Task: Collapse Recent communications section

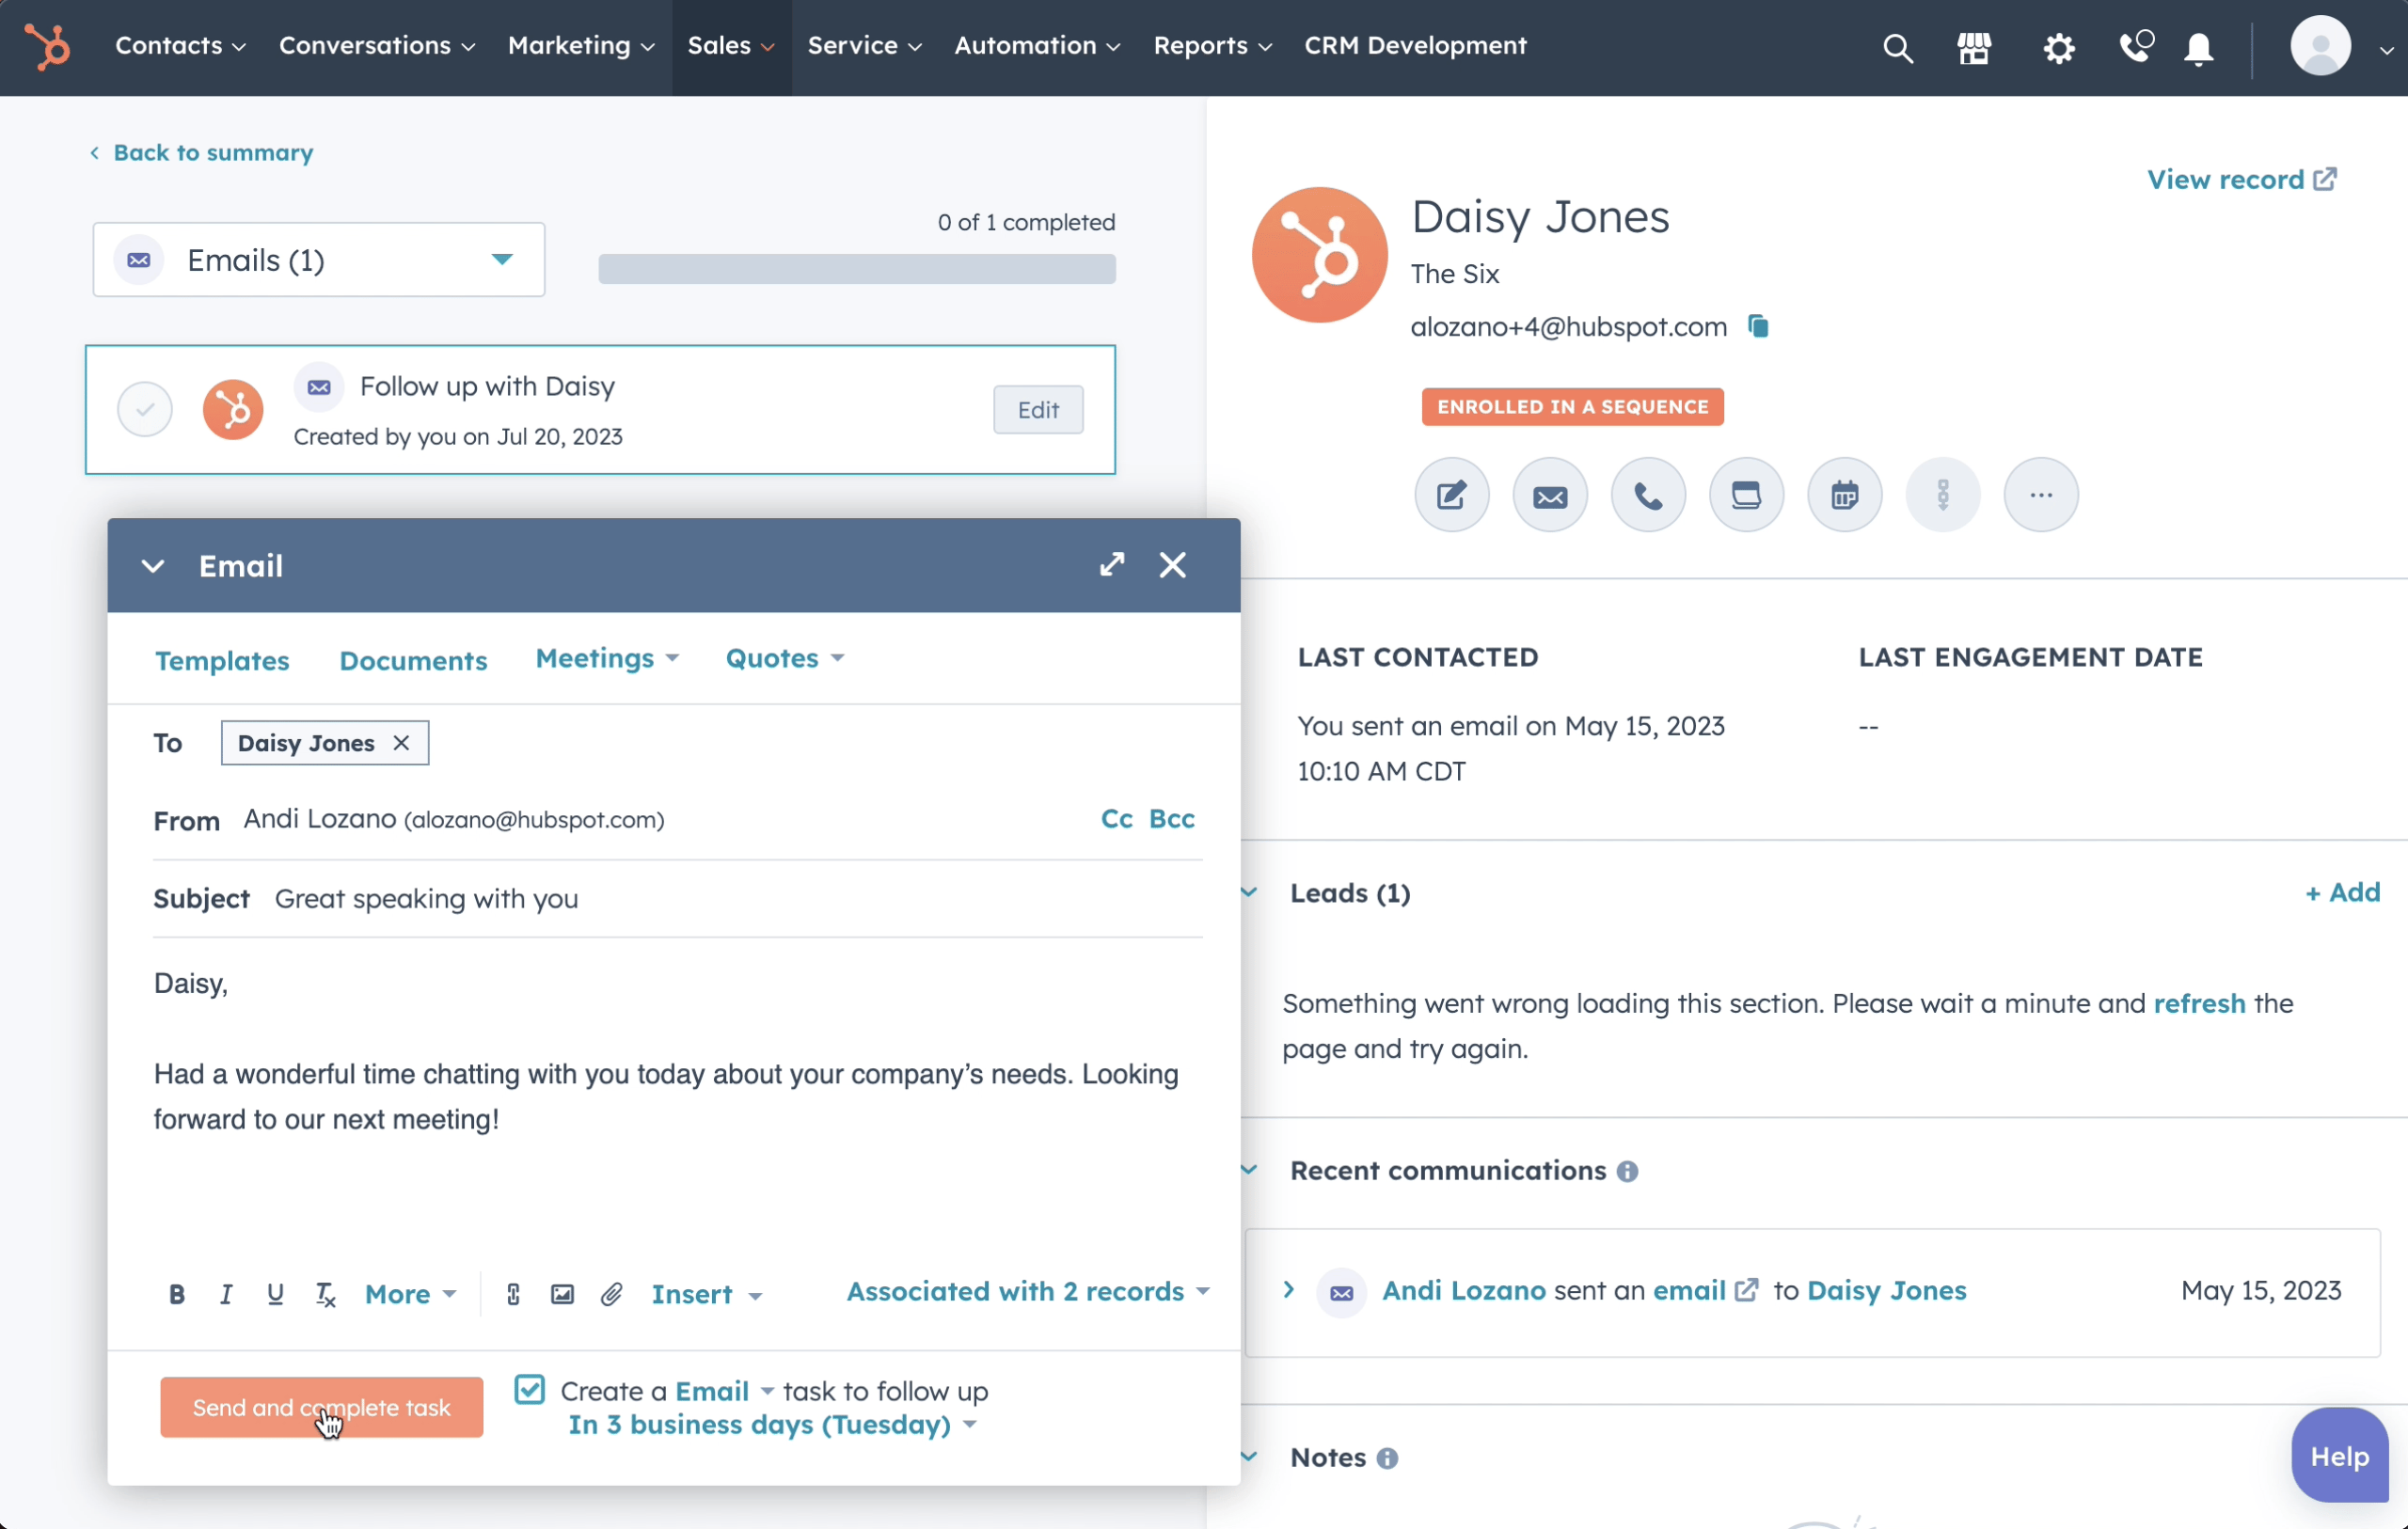Action: 1249,1170
